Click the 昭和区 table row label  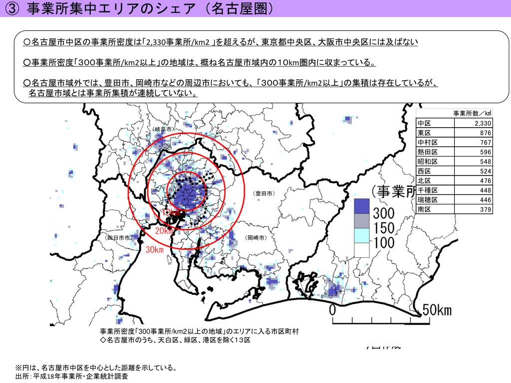coord(428,162)
